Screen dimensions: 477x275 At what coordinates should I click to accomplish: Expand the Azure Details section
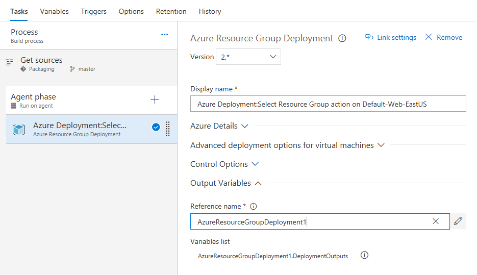[x=219, y=126]
